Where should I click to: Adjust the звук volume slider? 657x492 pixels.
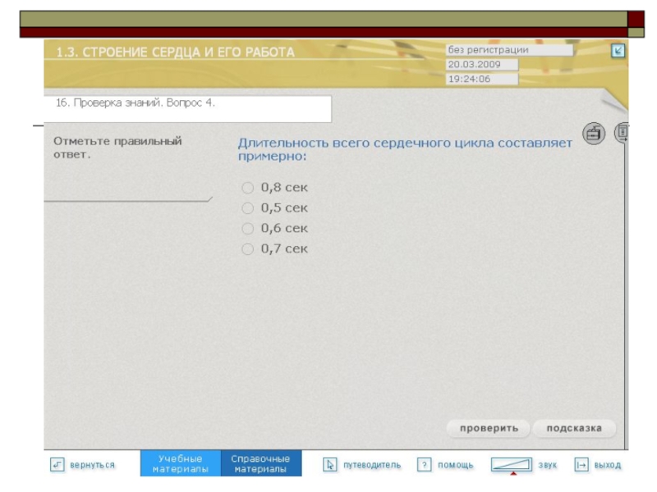512,465
